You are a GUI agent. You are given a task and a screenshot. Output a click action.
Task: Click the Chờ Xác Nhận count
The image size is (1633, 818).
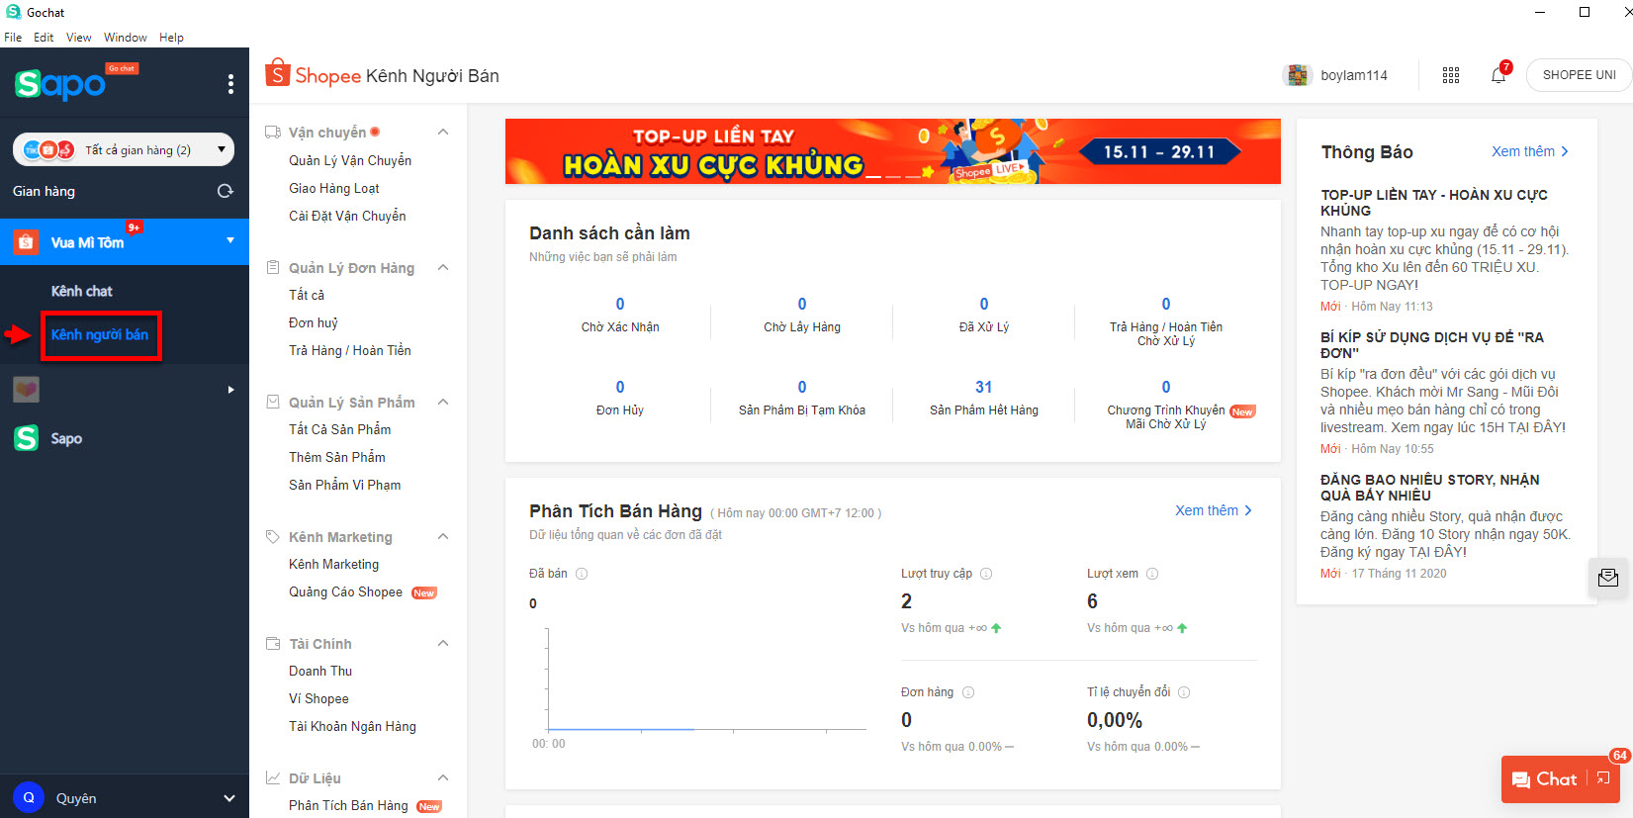620,304
